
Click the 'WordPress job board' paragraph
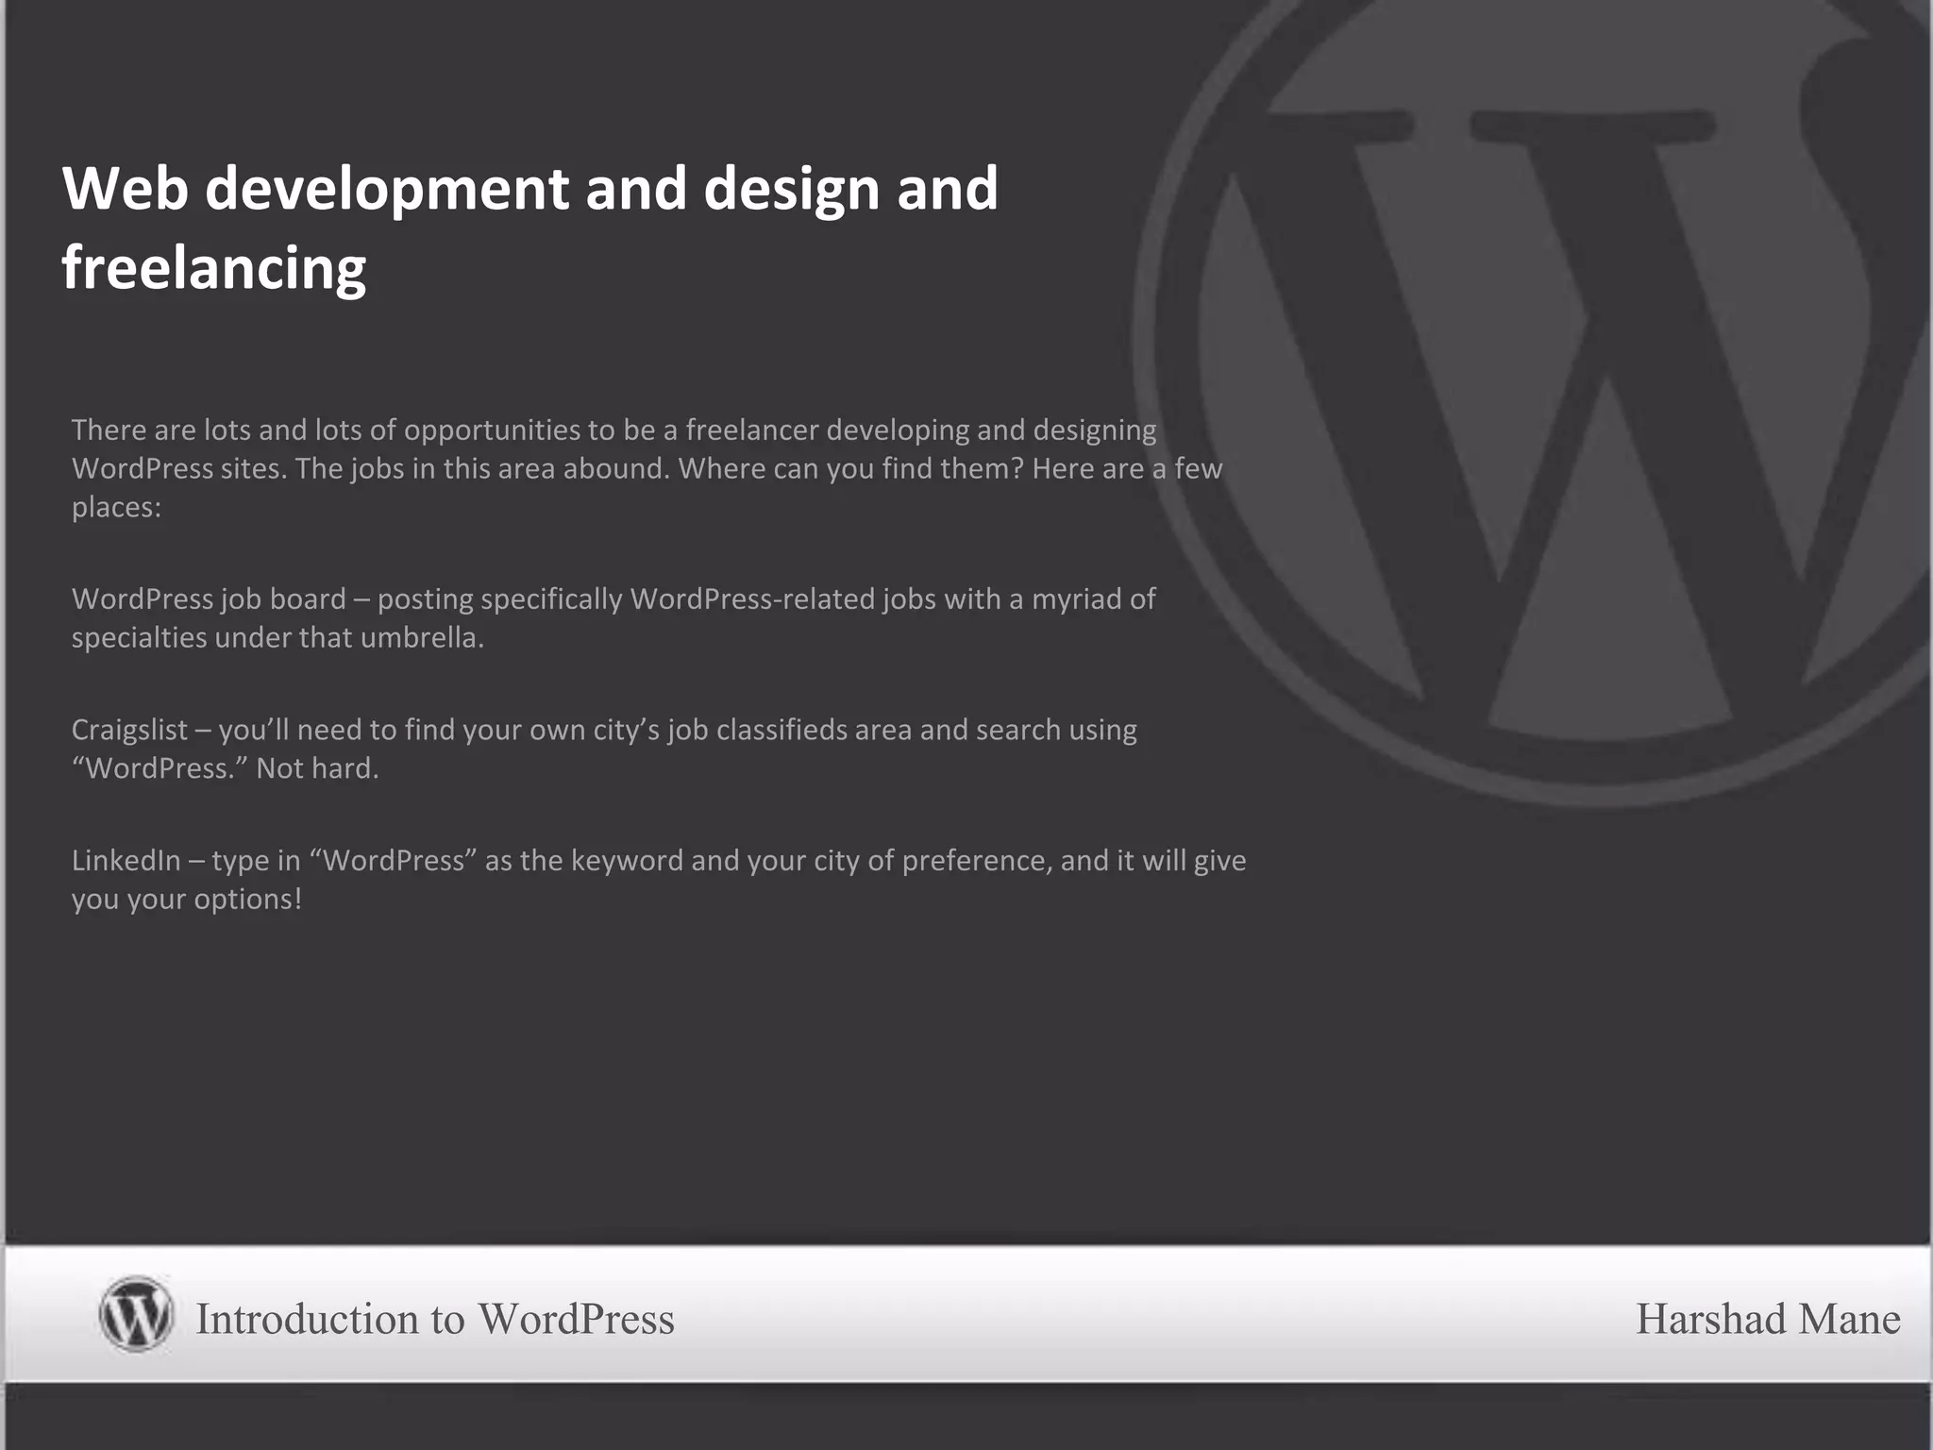tap(614, 617)
